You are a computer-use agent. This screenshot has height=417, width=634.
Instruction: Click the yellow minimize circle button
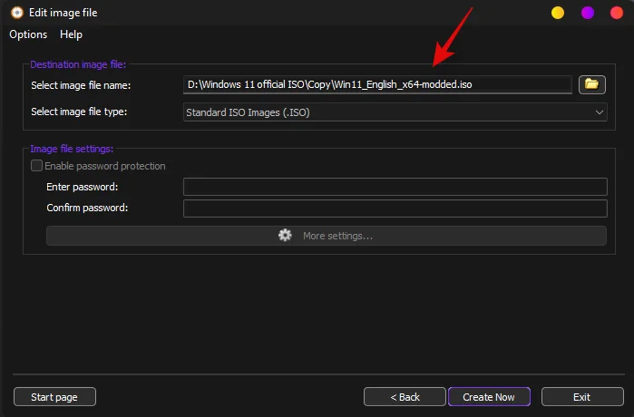point(558,13)
